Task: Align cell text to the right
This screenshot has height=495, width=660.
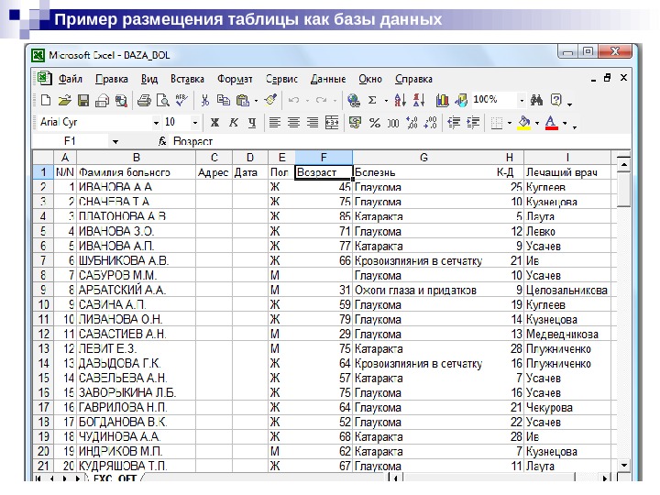Action: click(313, 123)
